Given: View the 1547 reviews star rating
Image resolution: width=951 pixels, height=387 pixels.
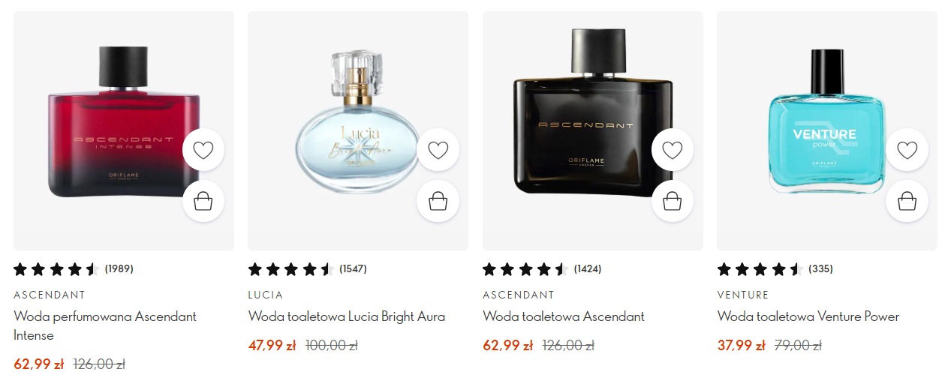Looking at the screenshot, I should click(308, 268).
